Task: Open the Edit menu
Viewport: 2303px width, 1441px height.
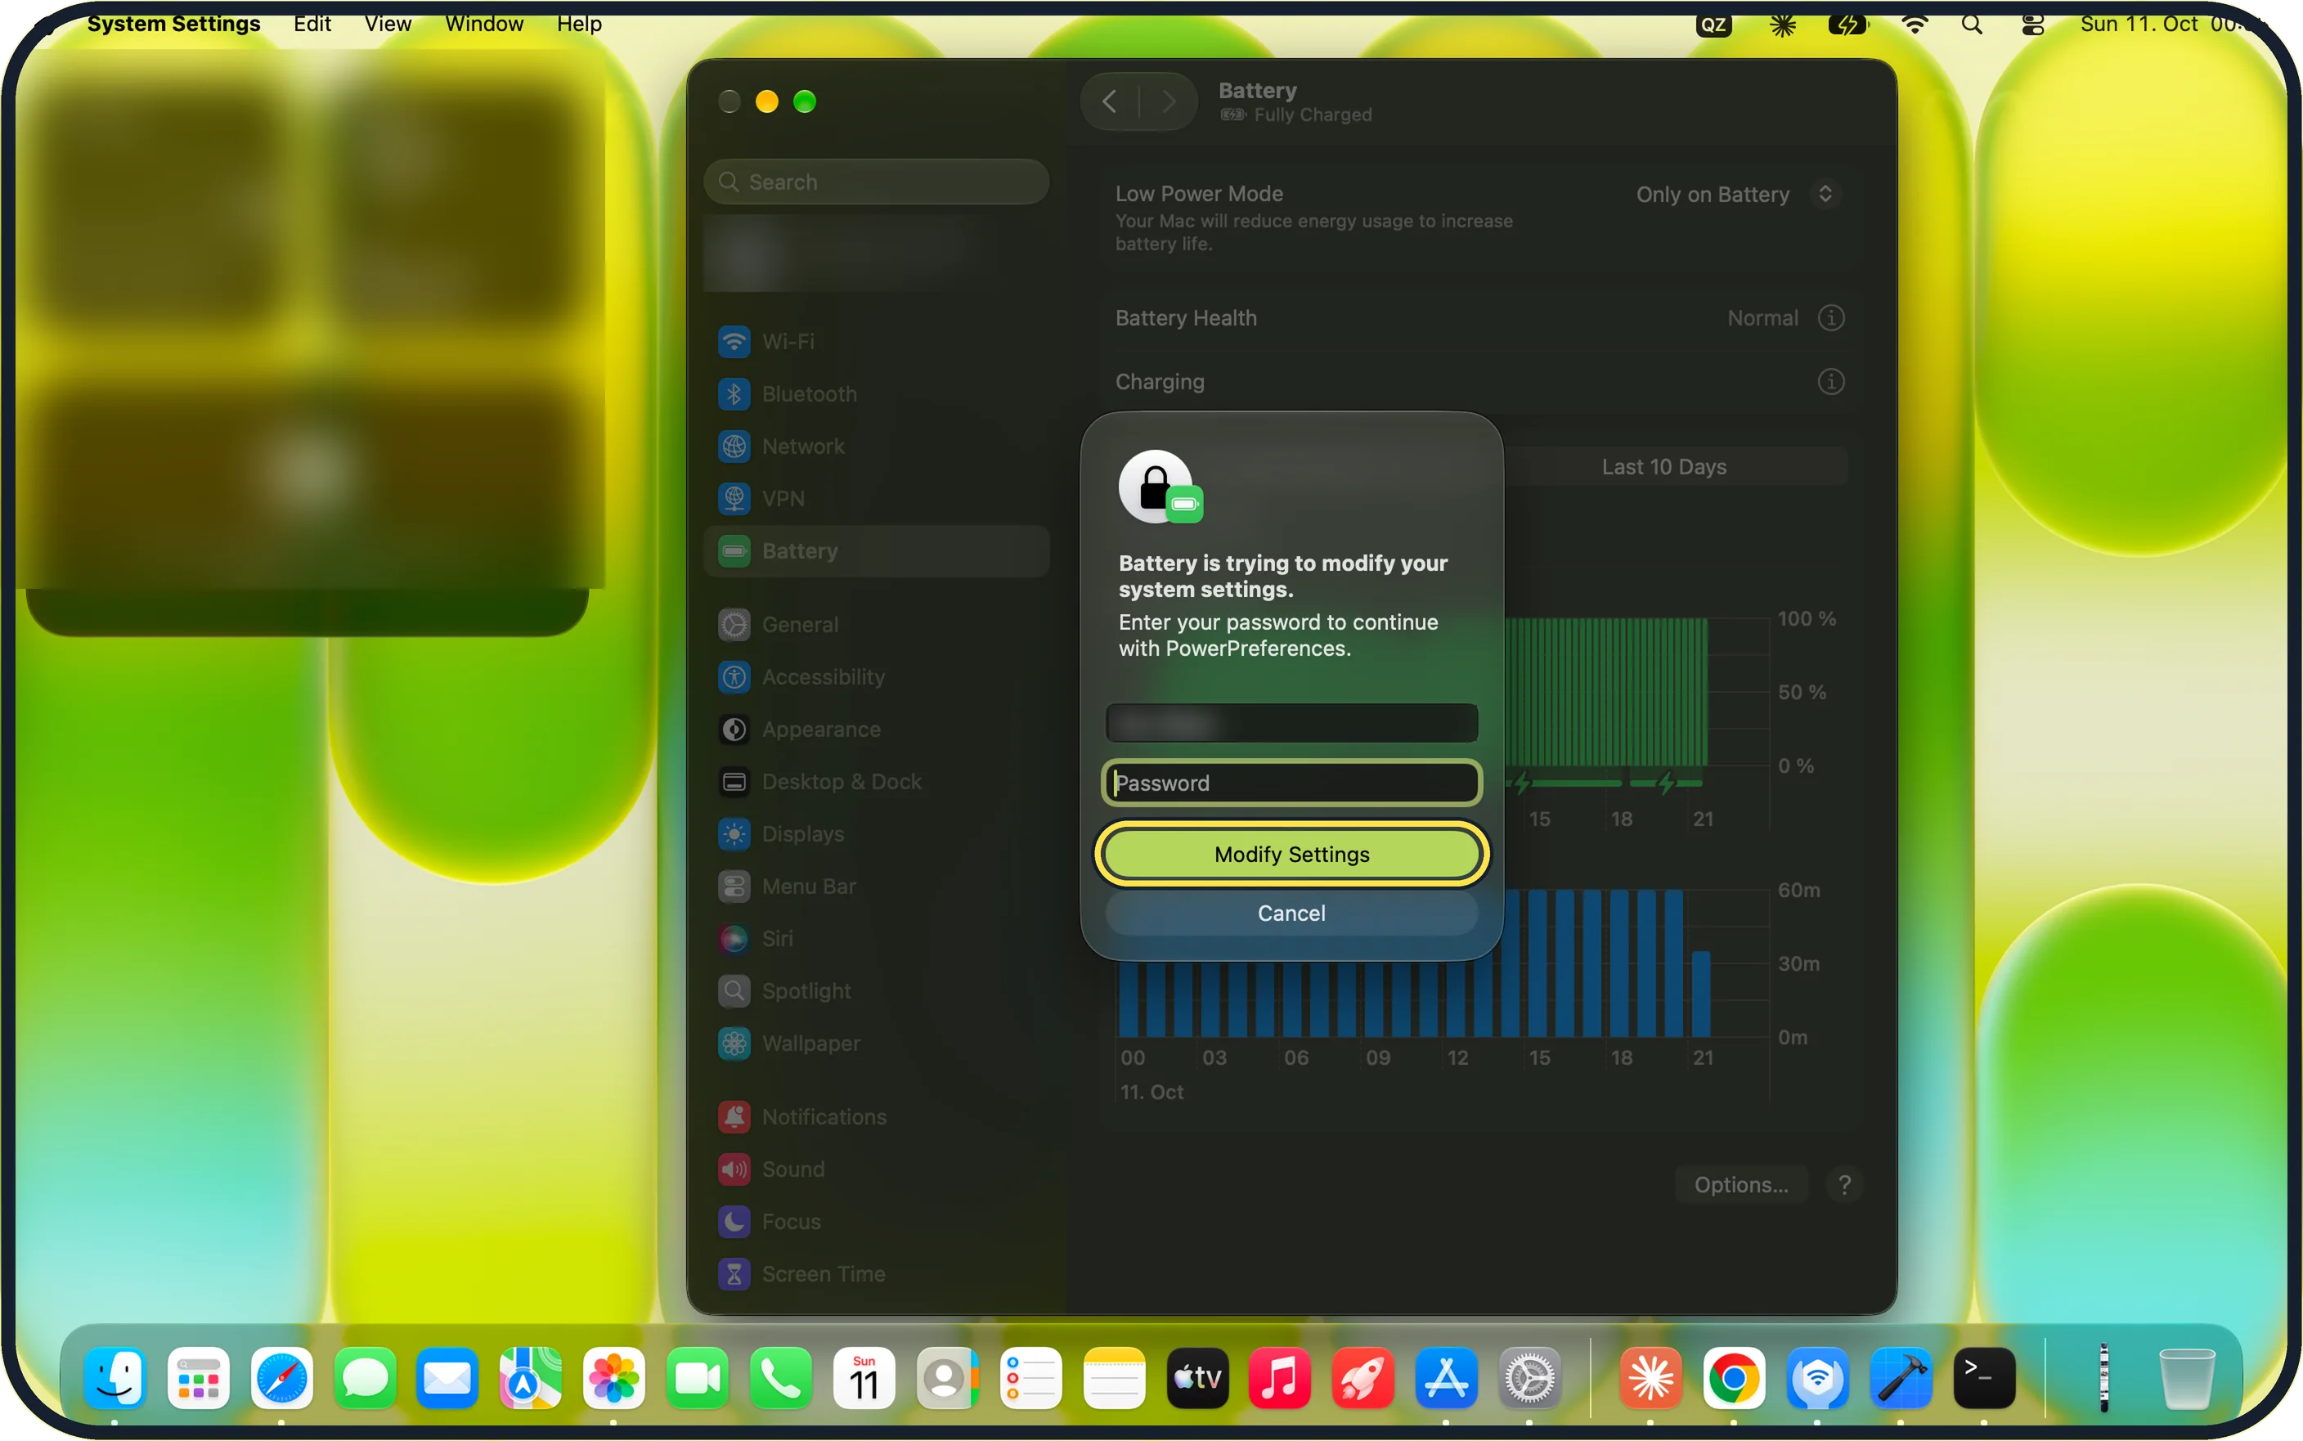Action: 312,24
